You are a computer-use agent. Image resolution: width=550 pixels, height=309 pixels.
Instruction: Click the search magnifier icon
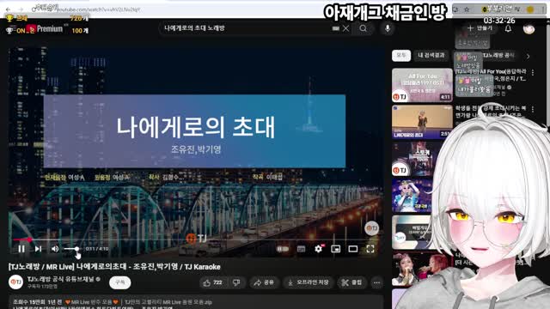(363, 28)
